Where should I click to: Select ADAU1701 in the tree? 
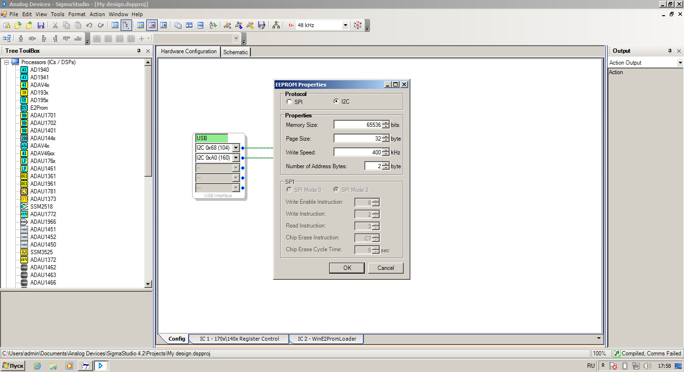43,115
